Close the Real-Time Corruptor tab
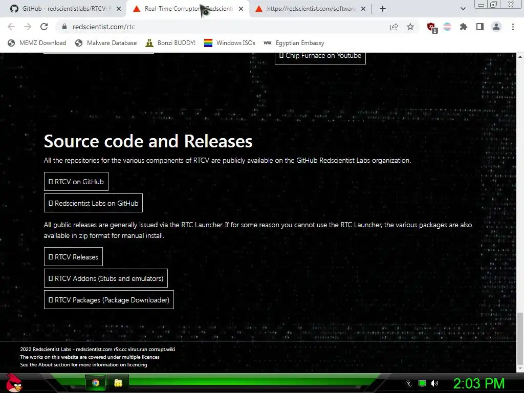Screen dimensions: 524x393 241,9
